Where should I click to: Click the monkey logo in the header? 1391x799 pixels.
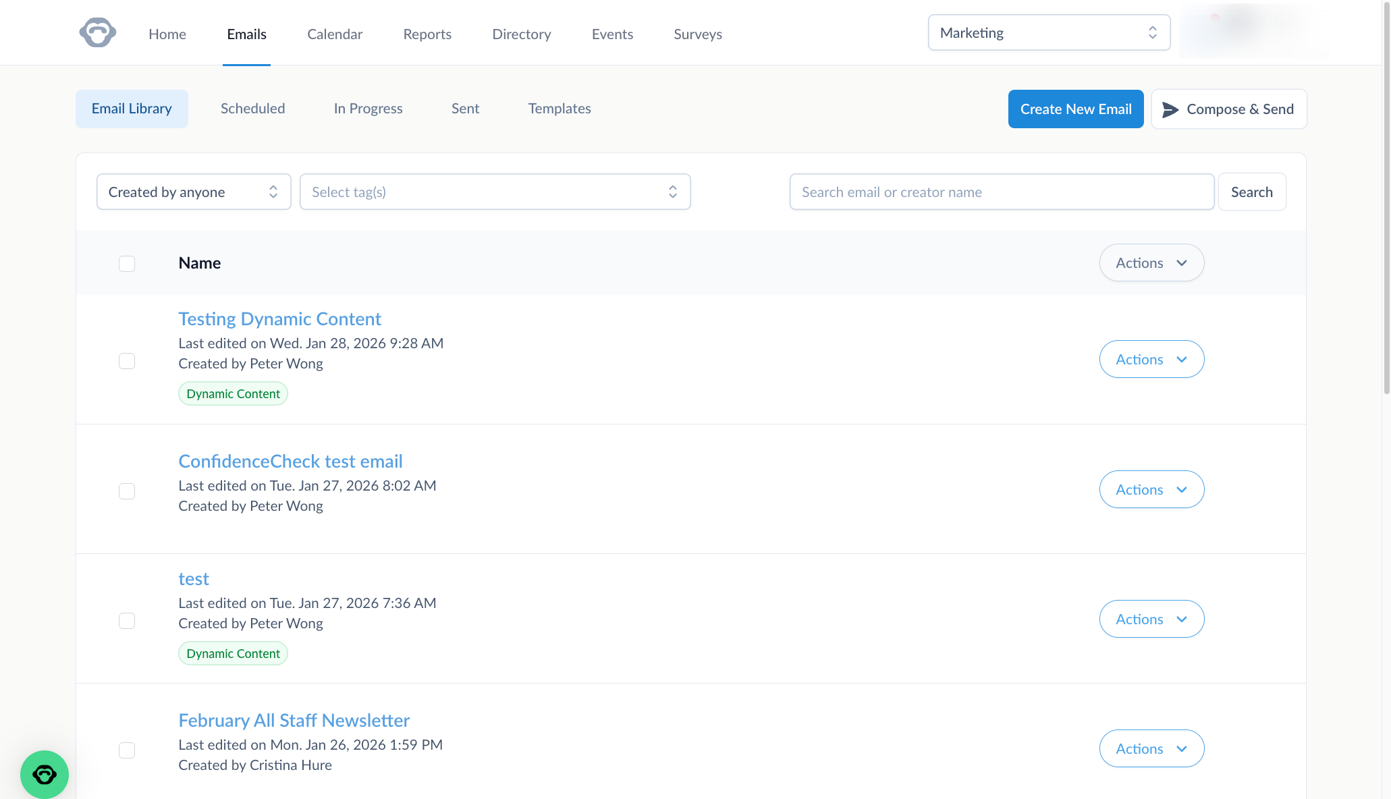coord(98,33)
